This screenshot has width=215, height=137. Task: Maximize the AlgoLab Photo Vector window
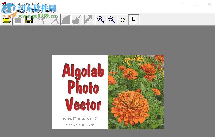[197, 4]
